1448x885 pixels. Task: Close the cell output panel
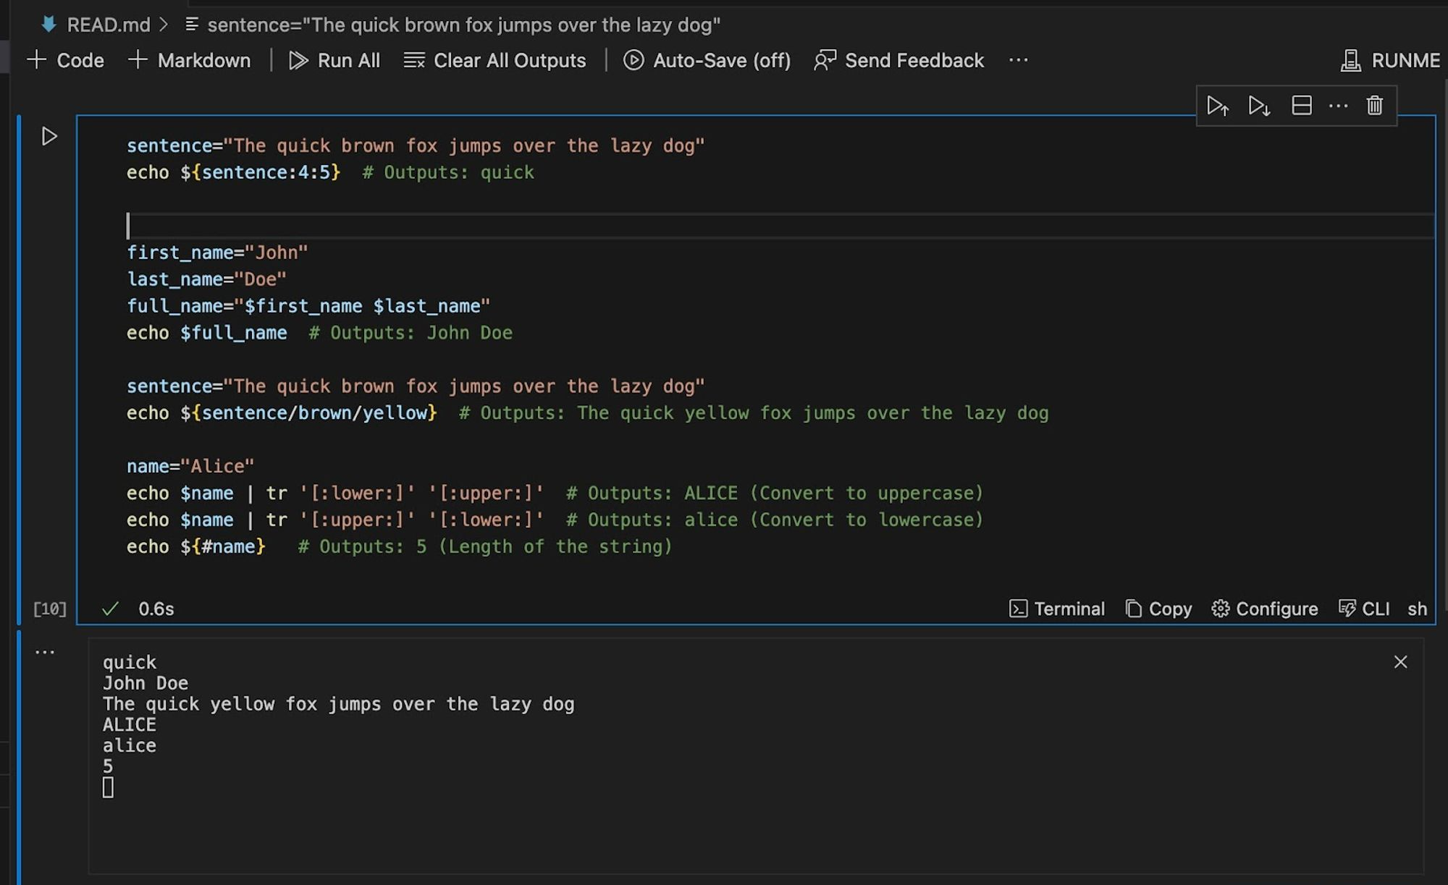(x=1400, y=661)
